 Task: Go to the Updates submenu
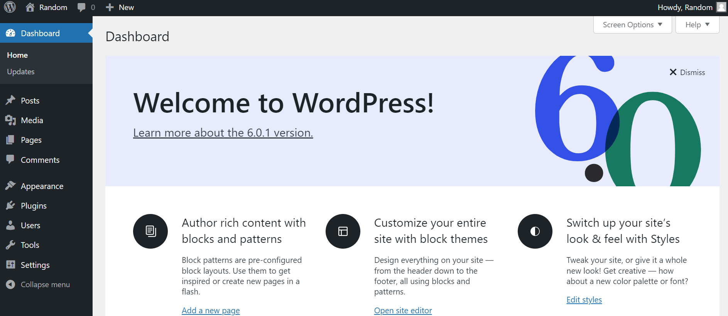[21, 72]
